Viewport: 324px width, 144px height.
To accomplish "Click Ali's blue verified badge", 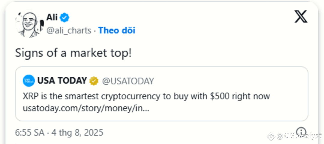I will click(64, 18).
